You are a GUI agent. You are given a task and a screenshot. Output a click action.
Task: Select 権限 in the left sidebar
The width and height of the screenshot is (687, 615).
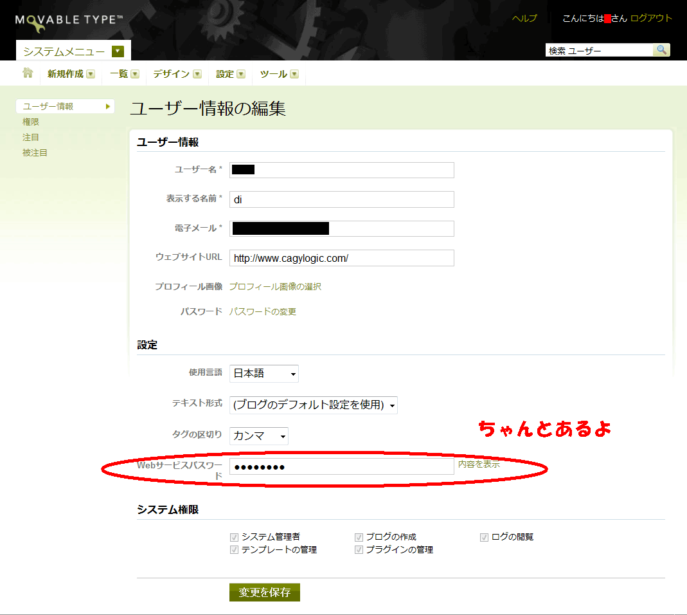point(31,122)
